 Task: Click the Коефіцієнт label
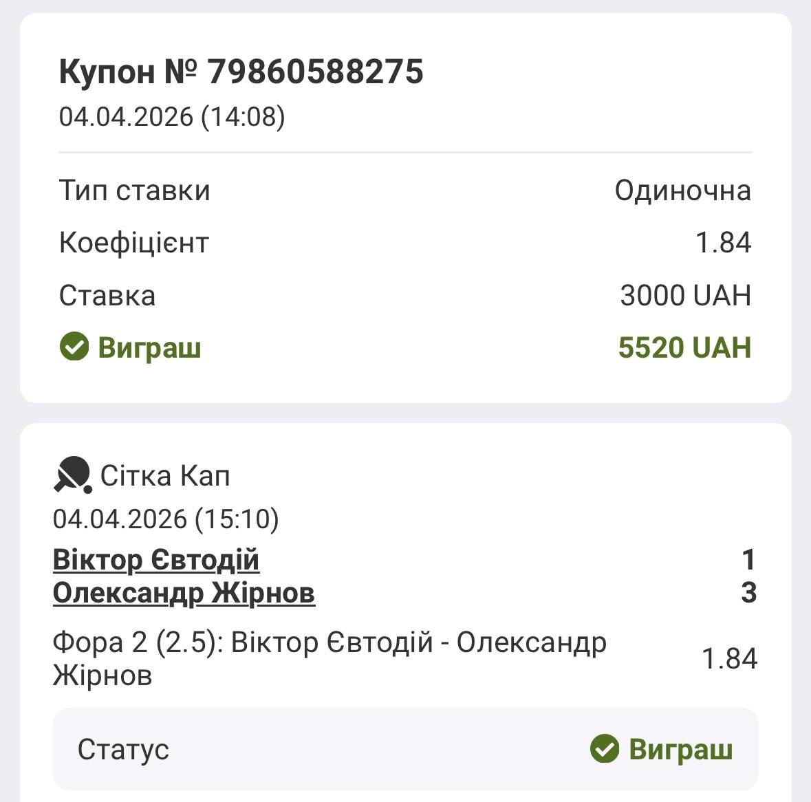[133, 243]
